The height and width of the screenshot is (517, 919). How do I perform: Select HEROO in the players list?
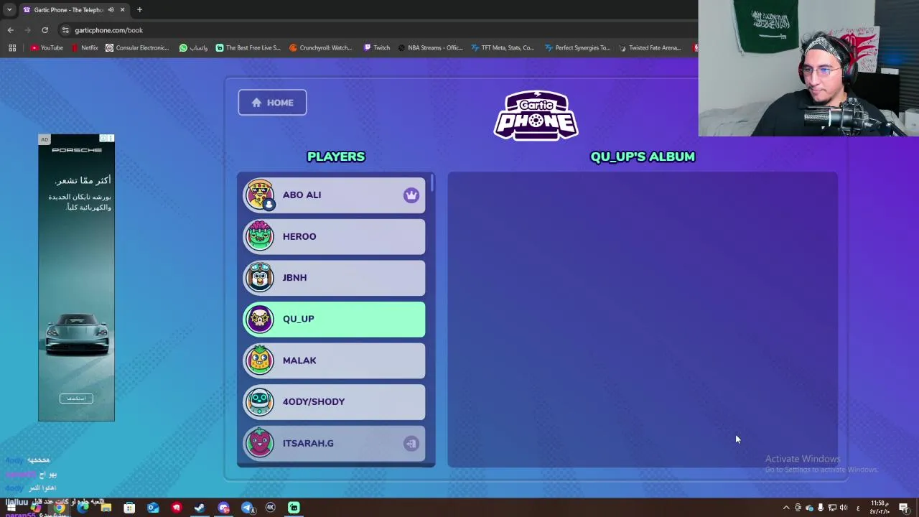(x=334, y=236)
